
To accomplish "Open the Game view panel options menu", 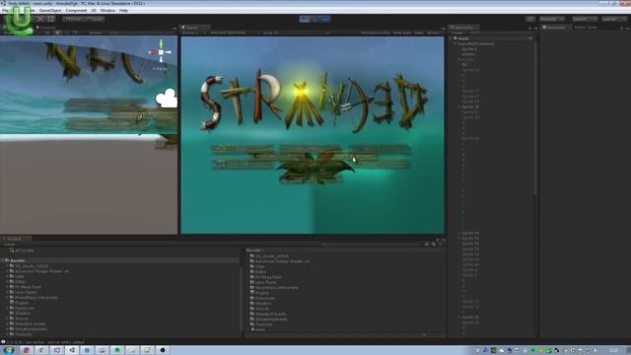I will (443, 28).
